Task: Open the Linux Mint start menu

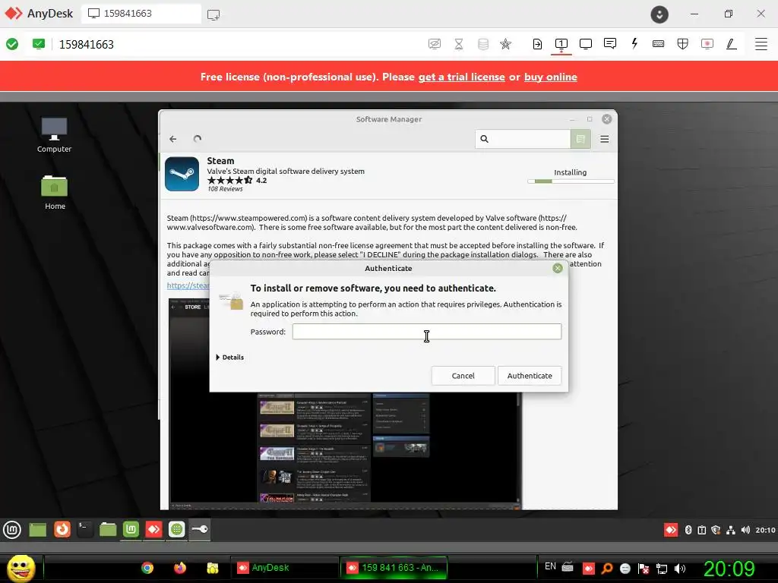Action: [12, 530]
